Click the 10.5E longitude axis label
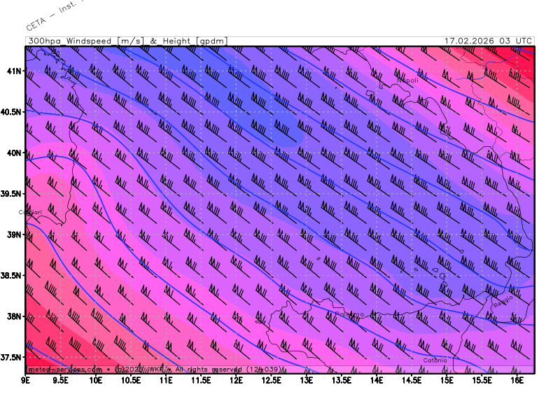This screenshot has width=560, height=420. click(x=131, y=380)
